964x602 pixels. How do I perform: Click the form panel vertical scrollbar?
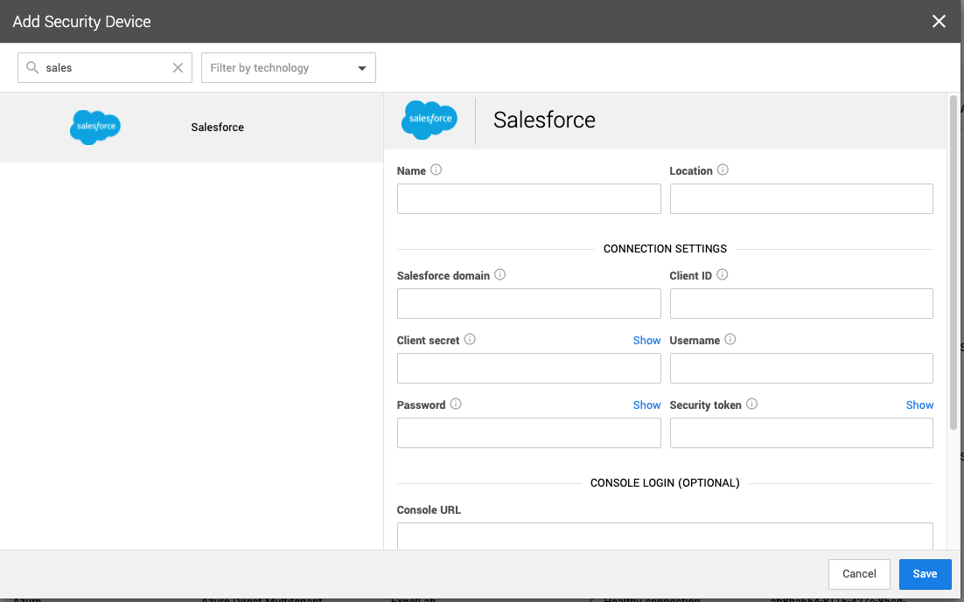click(953, 262)
